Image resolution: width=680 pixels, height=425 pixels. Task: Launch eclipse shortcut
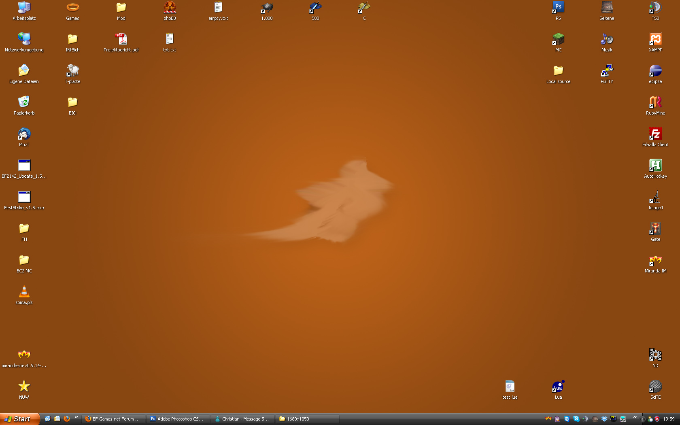pyautogui.click(x=656, y=74)
